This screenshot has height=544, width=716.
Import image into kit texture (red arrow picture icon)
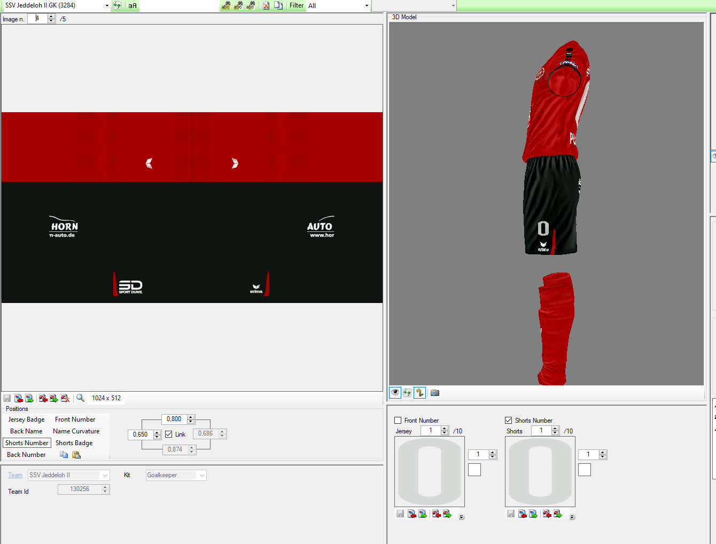[19, 398]
